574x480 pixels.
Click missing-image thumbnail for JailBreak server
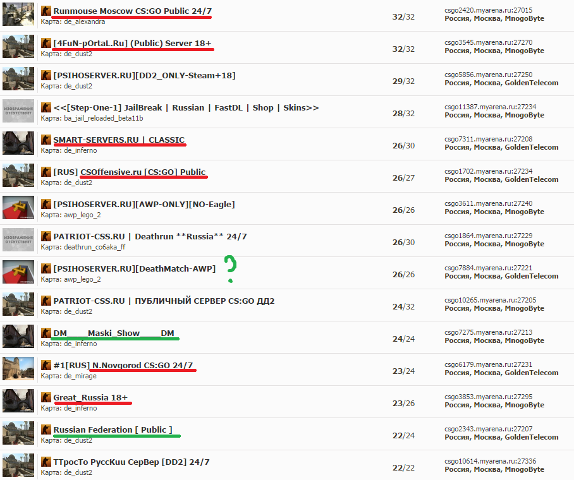coord(18,111)
